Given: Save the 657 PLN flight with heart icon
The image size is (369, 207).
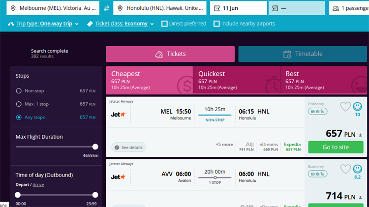Looking at the screenshot, I should pos(345,107).
